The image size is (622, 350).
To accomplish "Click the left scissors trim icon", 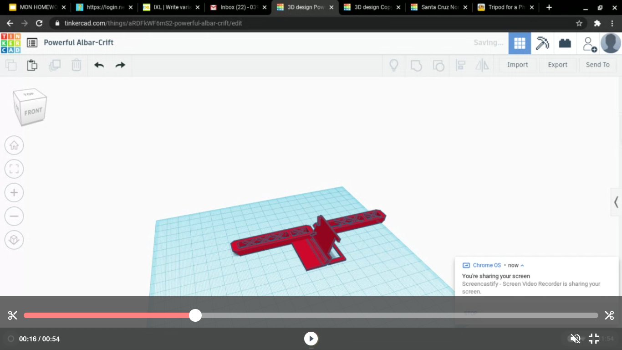I will click(x=12, y=315).
